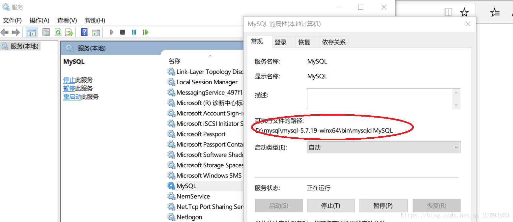513x222 pixels.
Task: Click gear icon beside Microsoft Passport
Action: [171, 134]
